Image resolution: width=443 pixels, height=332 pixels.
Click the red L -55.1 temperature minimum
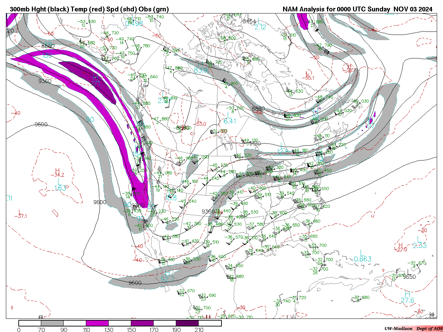tap(308, 75)
